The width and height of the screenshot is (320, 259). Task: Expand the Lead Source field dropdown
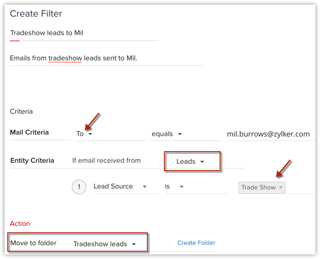tap(121, 186)
